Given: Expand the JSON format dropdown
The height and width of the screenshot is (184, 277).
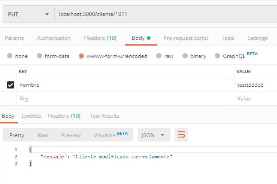Looking at the screenshot, I should 154,135.
